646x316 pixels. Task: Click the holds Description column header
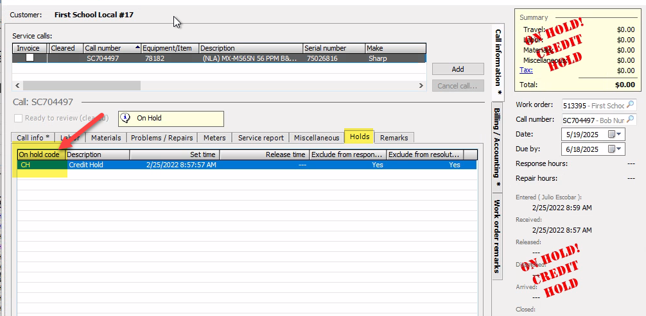[x=98, y=154]
